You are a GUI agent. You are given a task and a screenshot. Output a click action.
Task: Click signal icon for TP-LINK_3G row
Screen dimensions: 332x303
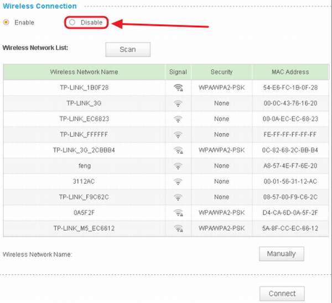(178, 103)
